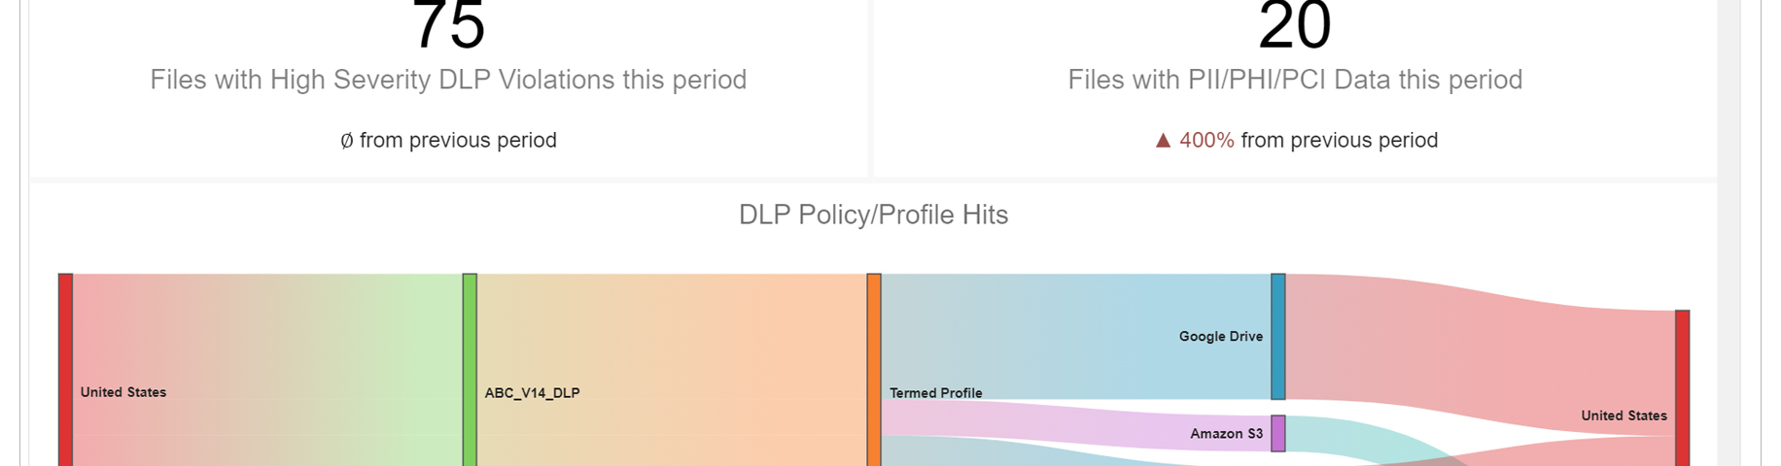Select the purple Amazon S3 node bar
Image resolution: width=1781 pixels, height=466 pixels.
click(1278, 433)
